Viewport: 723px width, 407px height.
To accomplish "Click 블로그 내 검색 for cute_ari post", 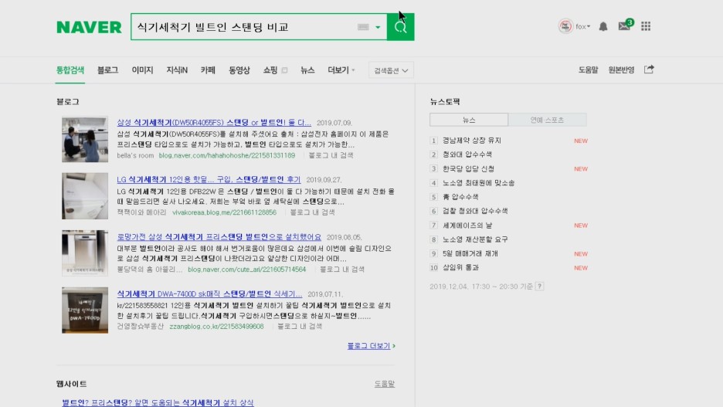I will click(341, 270).
